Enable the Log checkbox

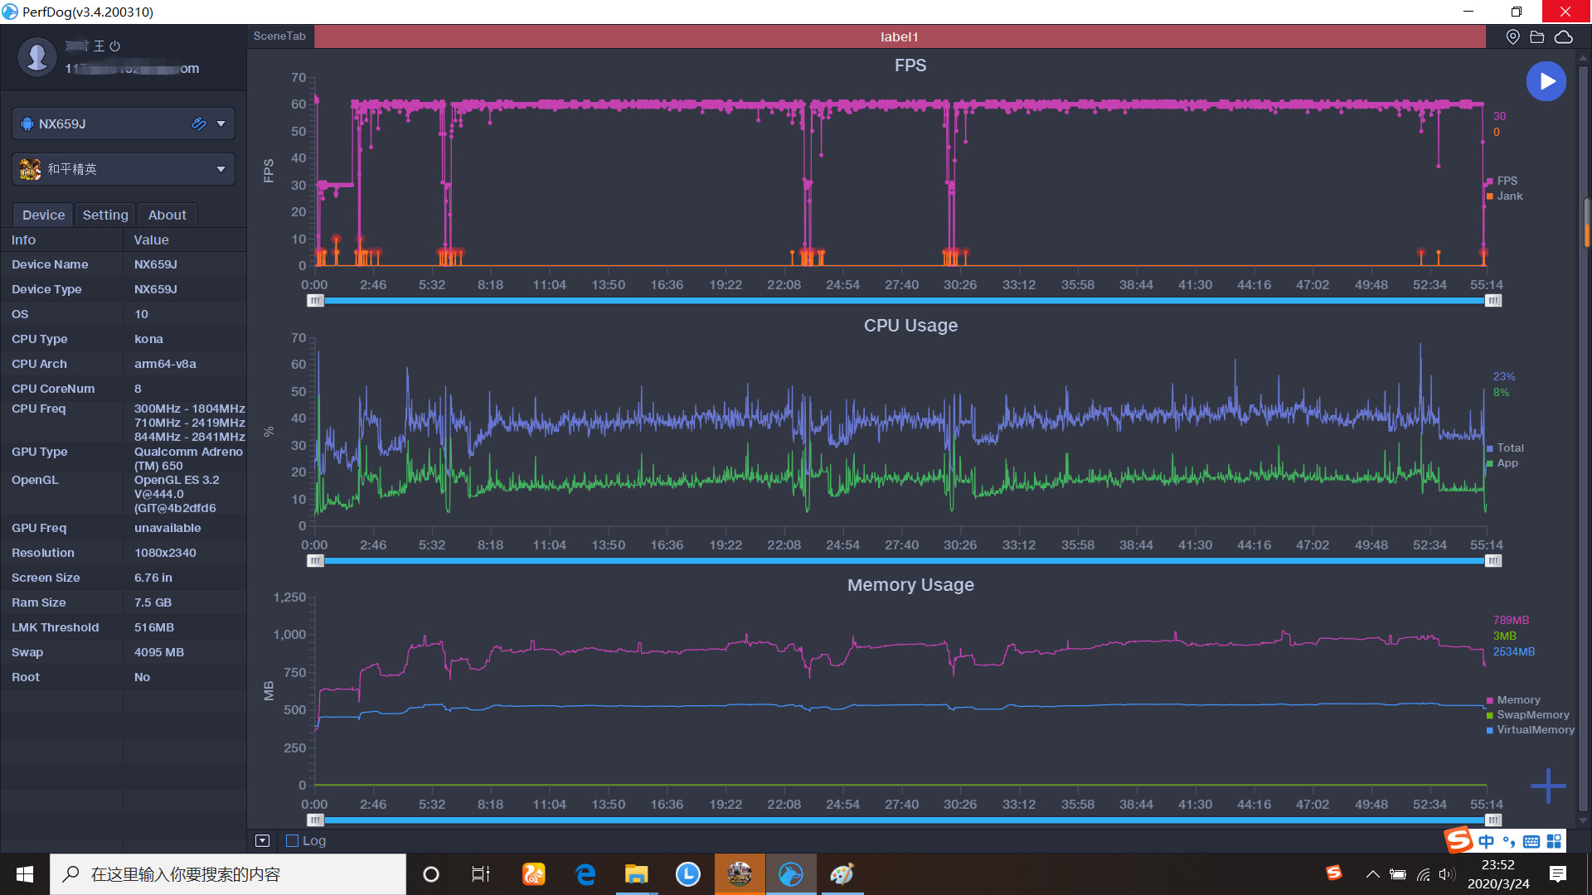(292, 840)
